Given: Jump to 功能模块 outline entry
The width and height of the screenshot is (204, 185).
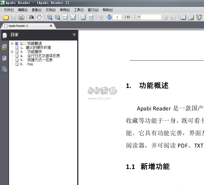Looking at the screenshot, I should point(31,52).
